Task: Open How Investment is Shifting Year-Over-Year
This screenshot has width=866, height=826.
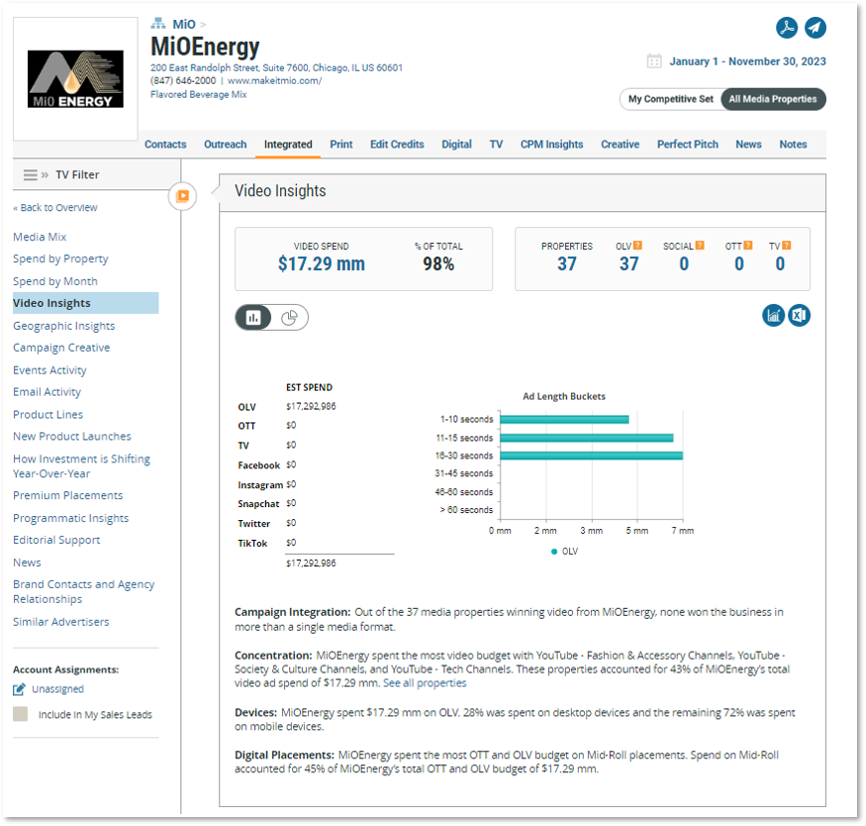Action: pyautogui.click(x=82, y=466)
